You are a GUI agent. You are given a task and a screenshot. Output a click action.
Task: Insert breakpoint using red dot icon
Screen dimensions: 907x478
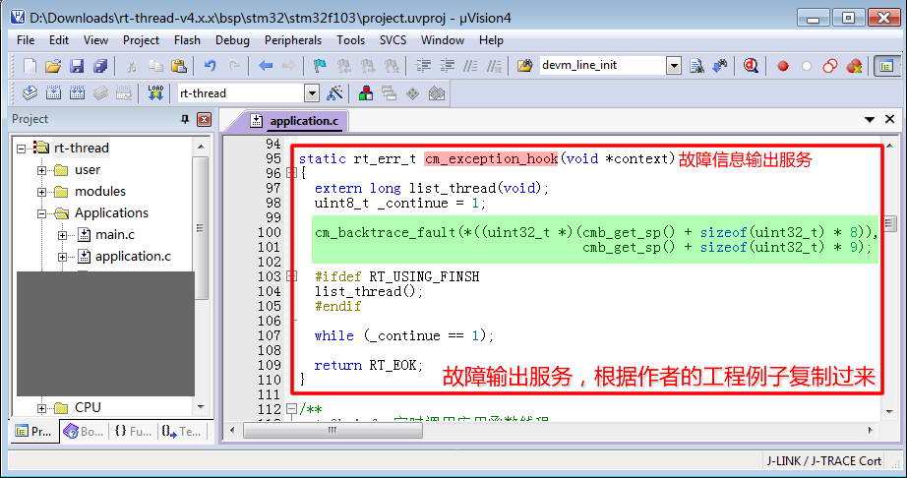[x=783, y=66]
